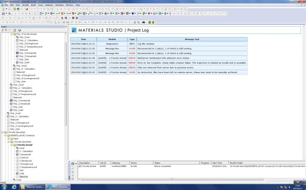Open the Modules menu
306x190 pixels.
(x=60, y=5)
